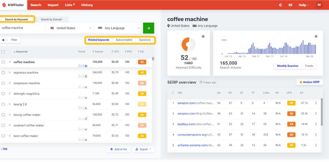The width and height of the screenshot is (329, 162).
Task: Switch to Autocomplete tab
Action: 124,40
